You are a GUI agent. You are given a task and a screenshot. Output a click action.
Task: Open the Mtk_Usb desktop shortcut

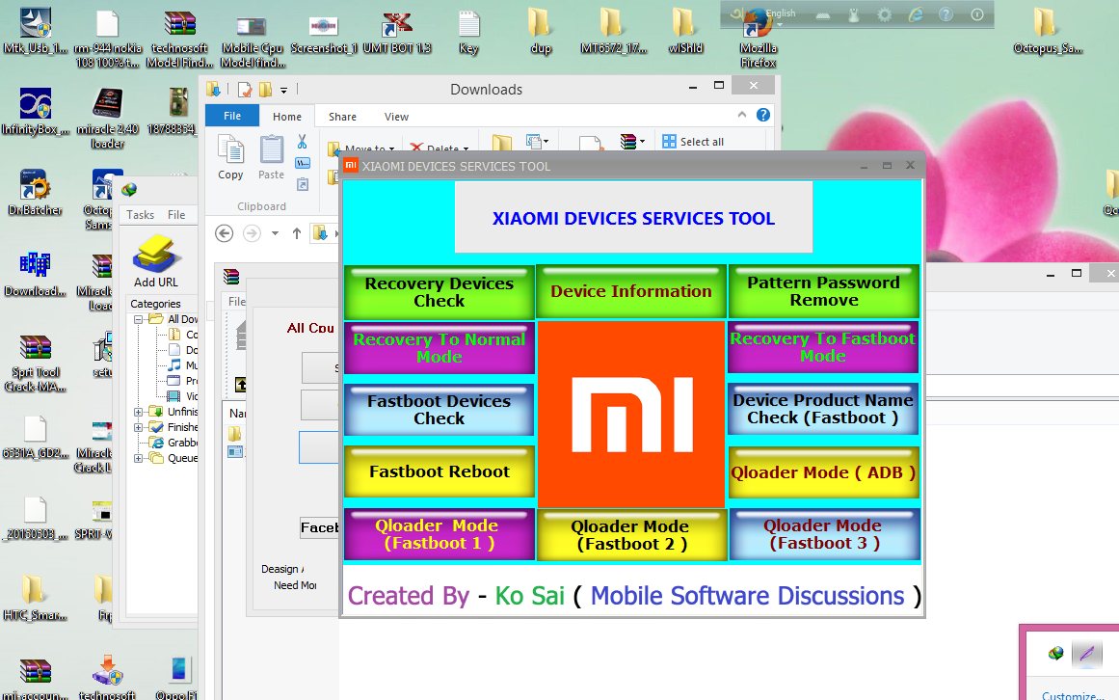pos(35,32)
